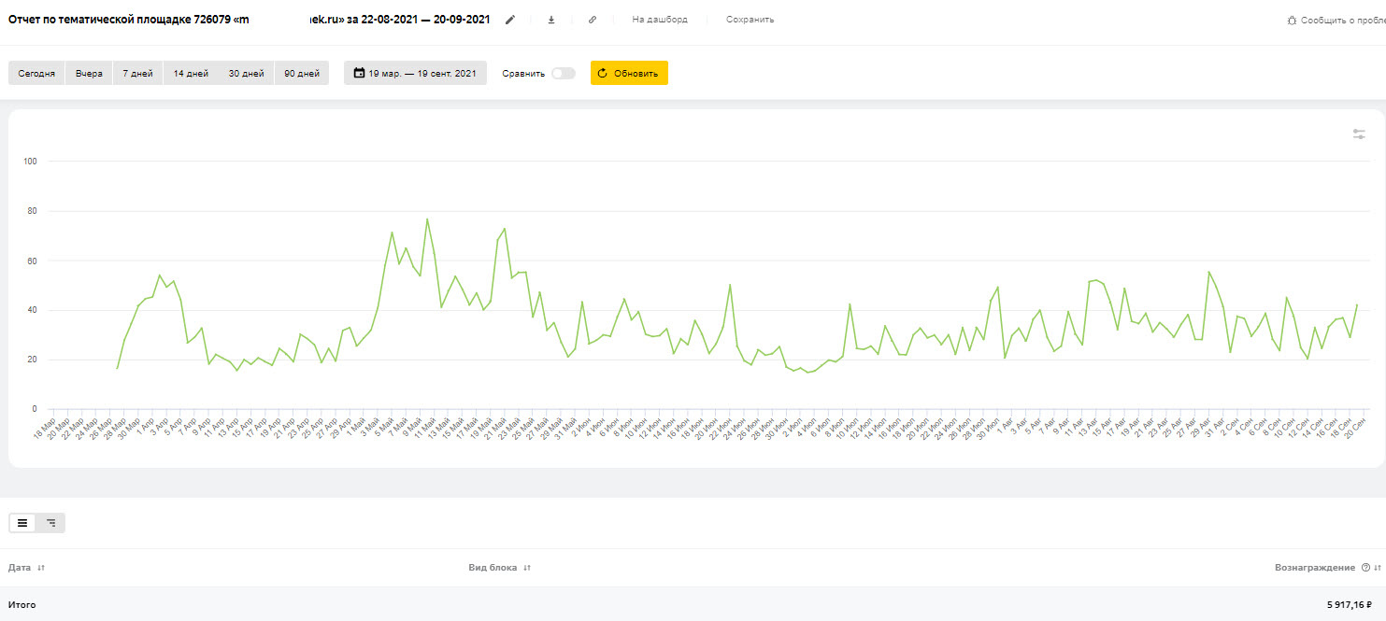Click the help icon beside Вознаграждение
The height and width of the screenshot is (621, 1386).
(x=1365, y=568)
